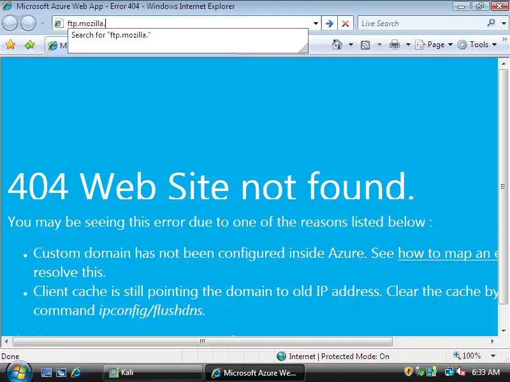Click the vertical scrollbar thumb
Image resolution: width=510 pixels, height=382 pixels.
[x=504, y=187]
